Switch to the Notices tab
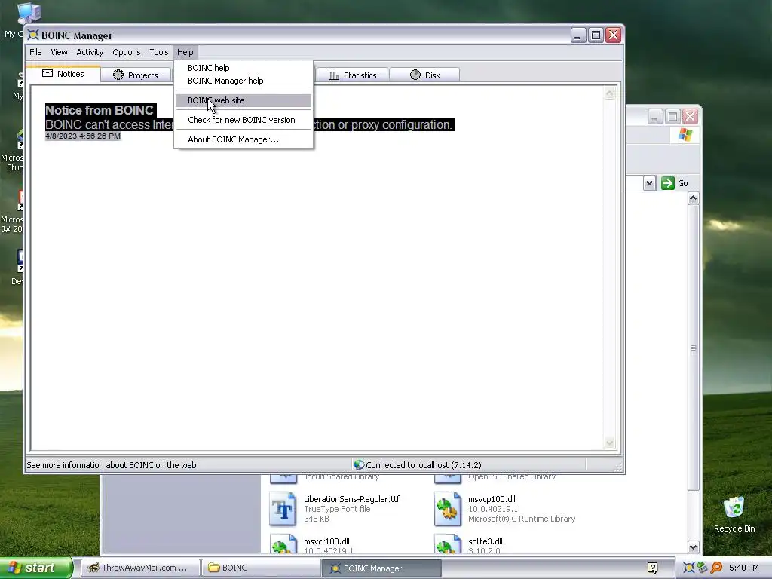 point(63,74)
